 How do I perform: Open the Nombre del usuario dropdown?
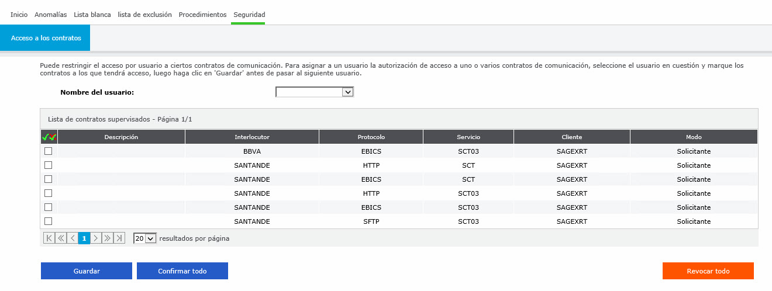point(315,92)
